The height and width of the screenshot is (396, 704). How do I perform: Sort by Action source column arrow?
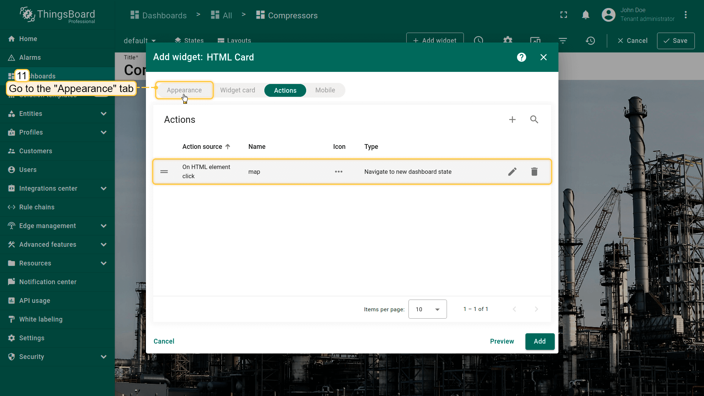coord(228,147)
